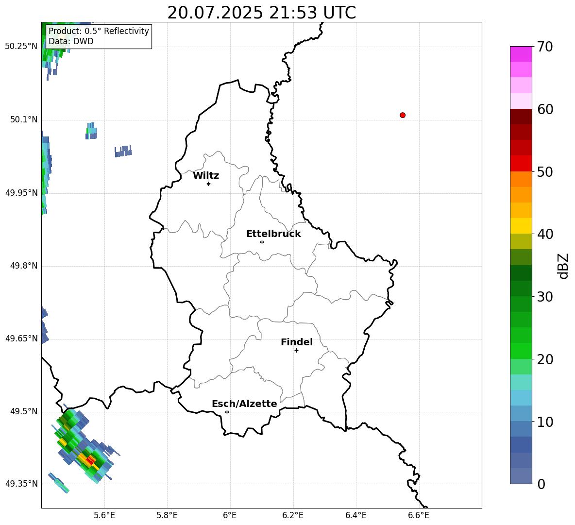Image resolution: width=575 pixels, height=525 pixels.
Task: Click the 'Esch/Alzette' label
Action: click(244, 404)
